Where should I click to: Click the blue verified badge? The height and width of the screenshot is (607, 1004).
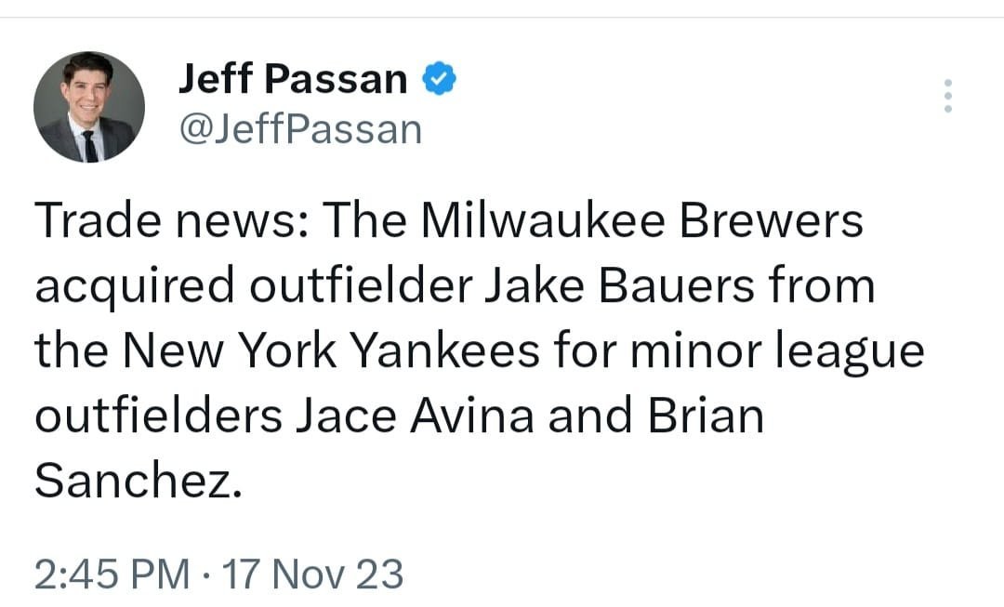(x=439, y=80)
